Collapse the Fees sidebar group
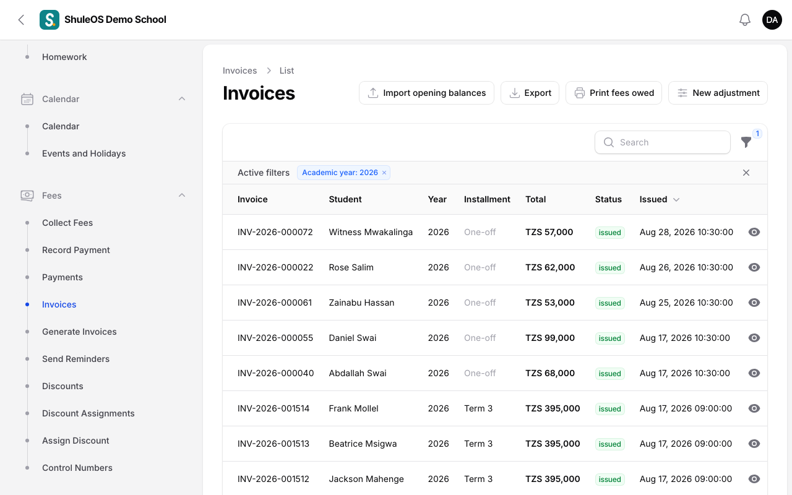Screen dimensions: 792x495 coord(182,196)
